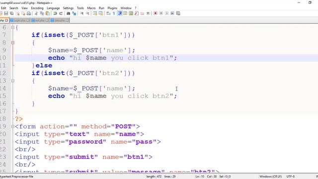The width and height of the screenshot is (318, 179).
Task: Click the Paste clipboard icon
Action: (x=48, y=13)
